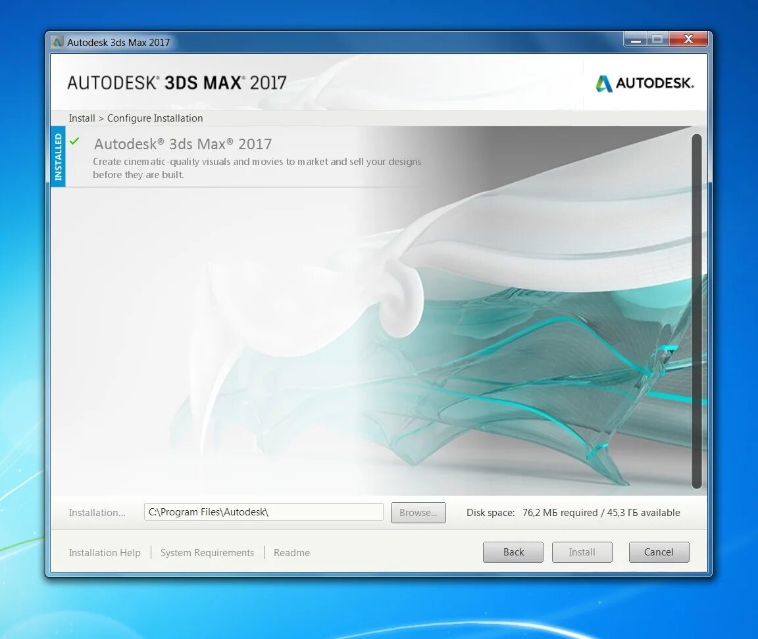The height and width of the screenshot is (639, 758).
Task: Cancel the installation
Action: [659, 552]
